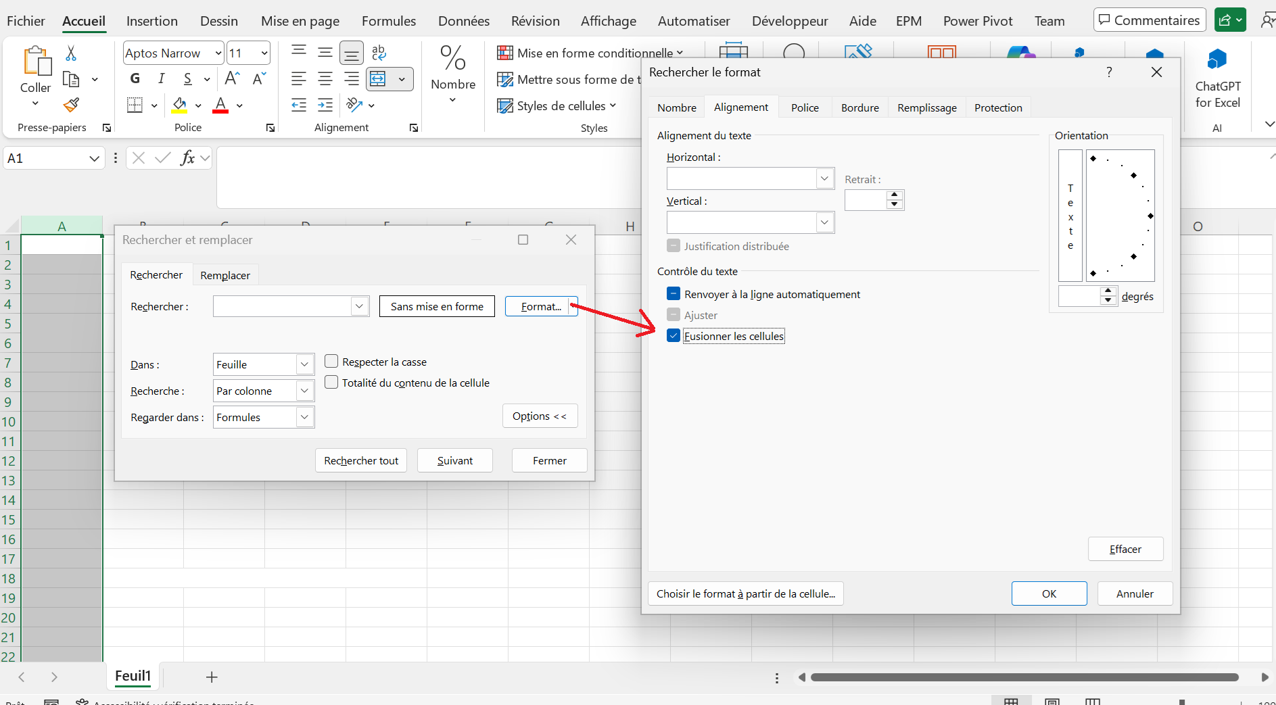Click the Effacer button
The image size is (1276, 705).
(x=1125, y=549)
